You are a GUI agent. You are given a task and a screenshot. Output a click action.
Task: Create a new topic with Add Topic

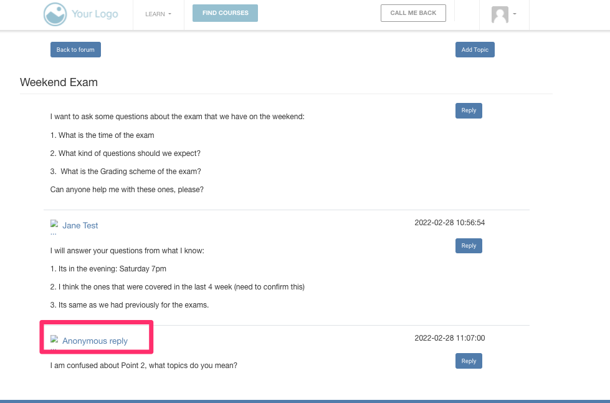pyautogui.click(x=475, y=50)
